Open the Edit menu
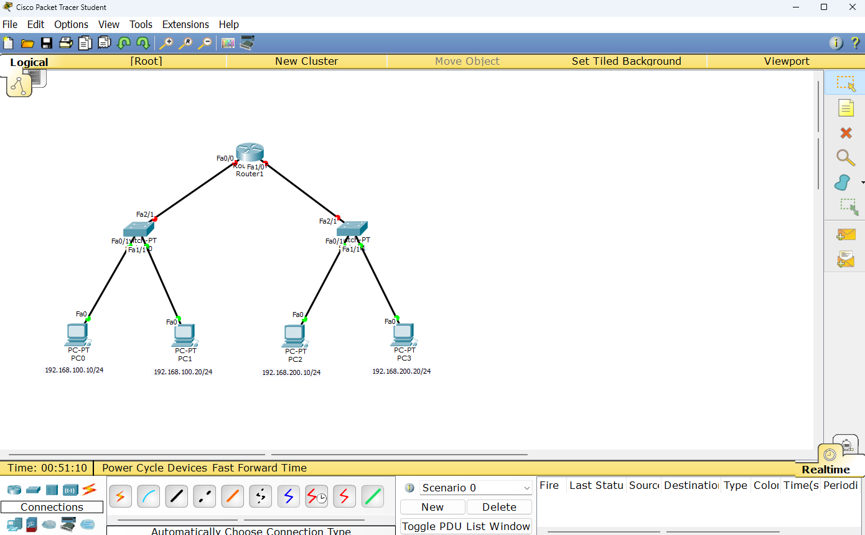 click(35, 24)
